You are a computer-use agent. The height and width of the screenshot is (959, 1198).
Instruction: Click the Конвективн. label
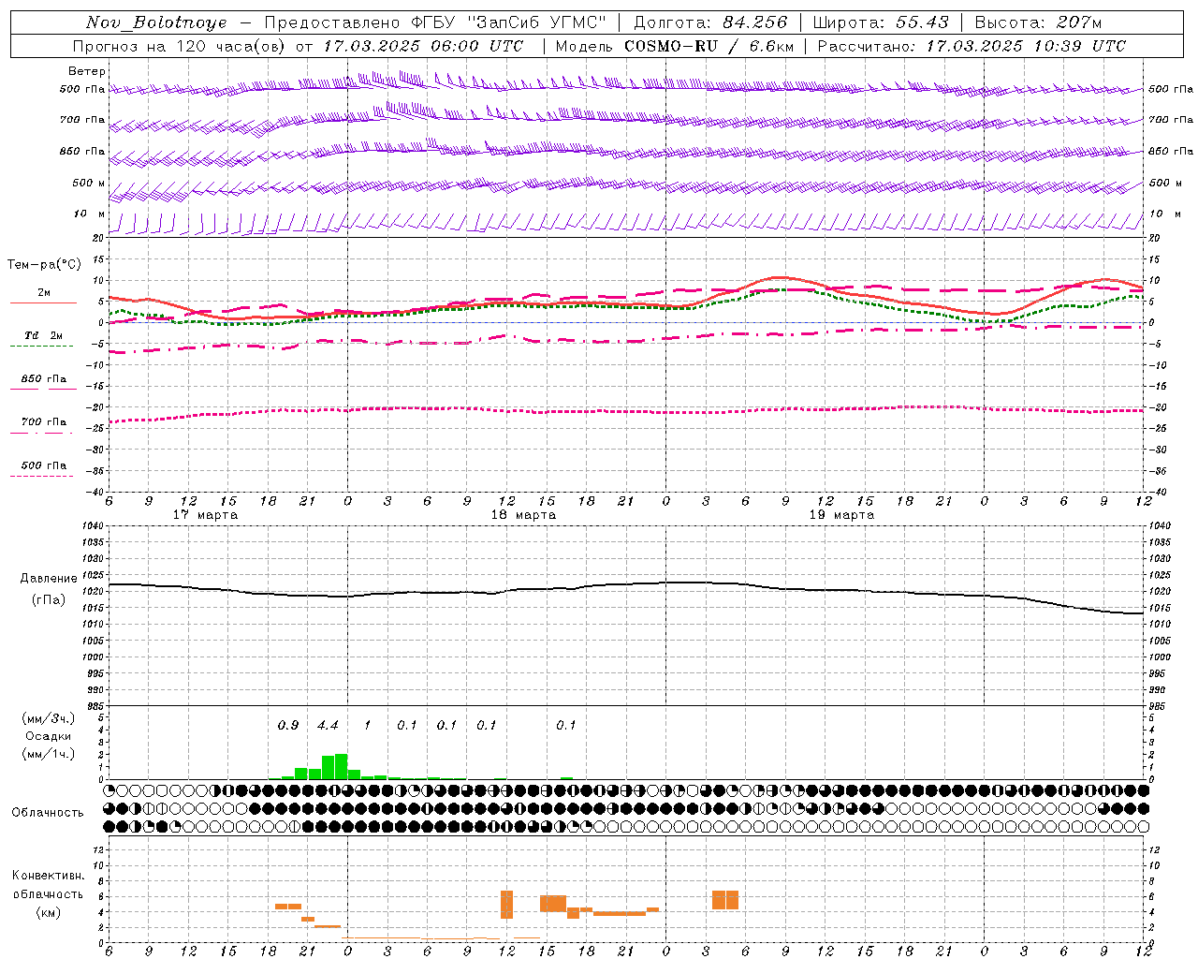pos(48,876)
